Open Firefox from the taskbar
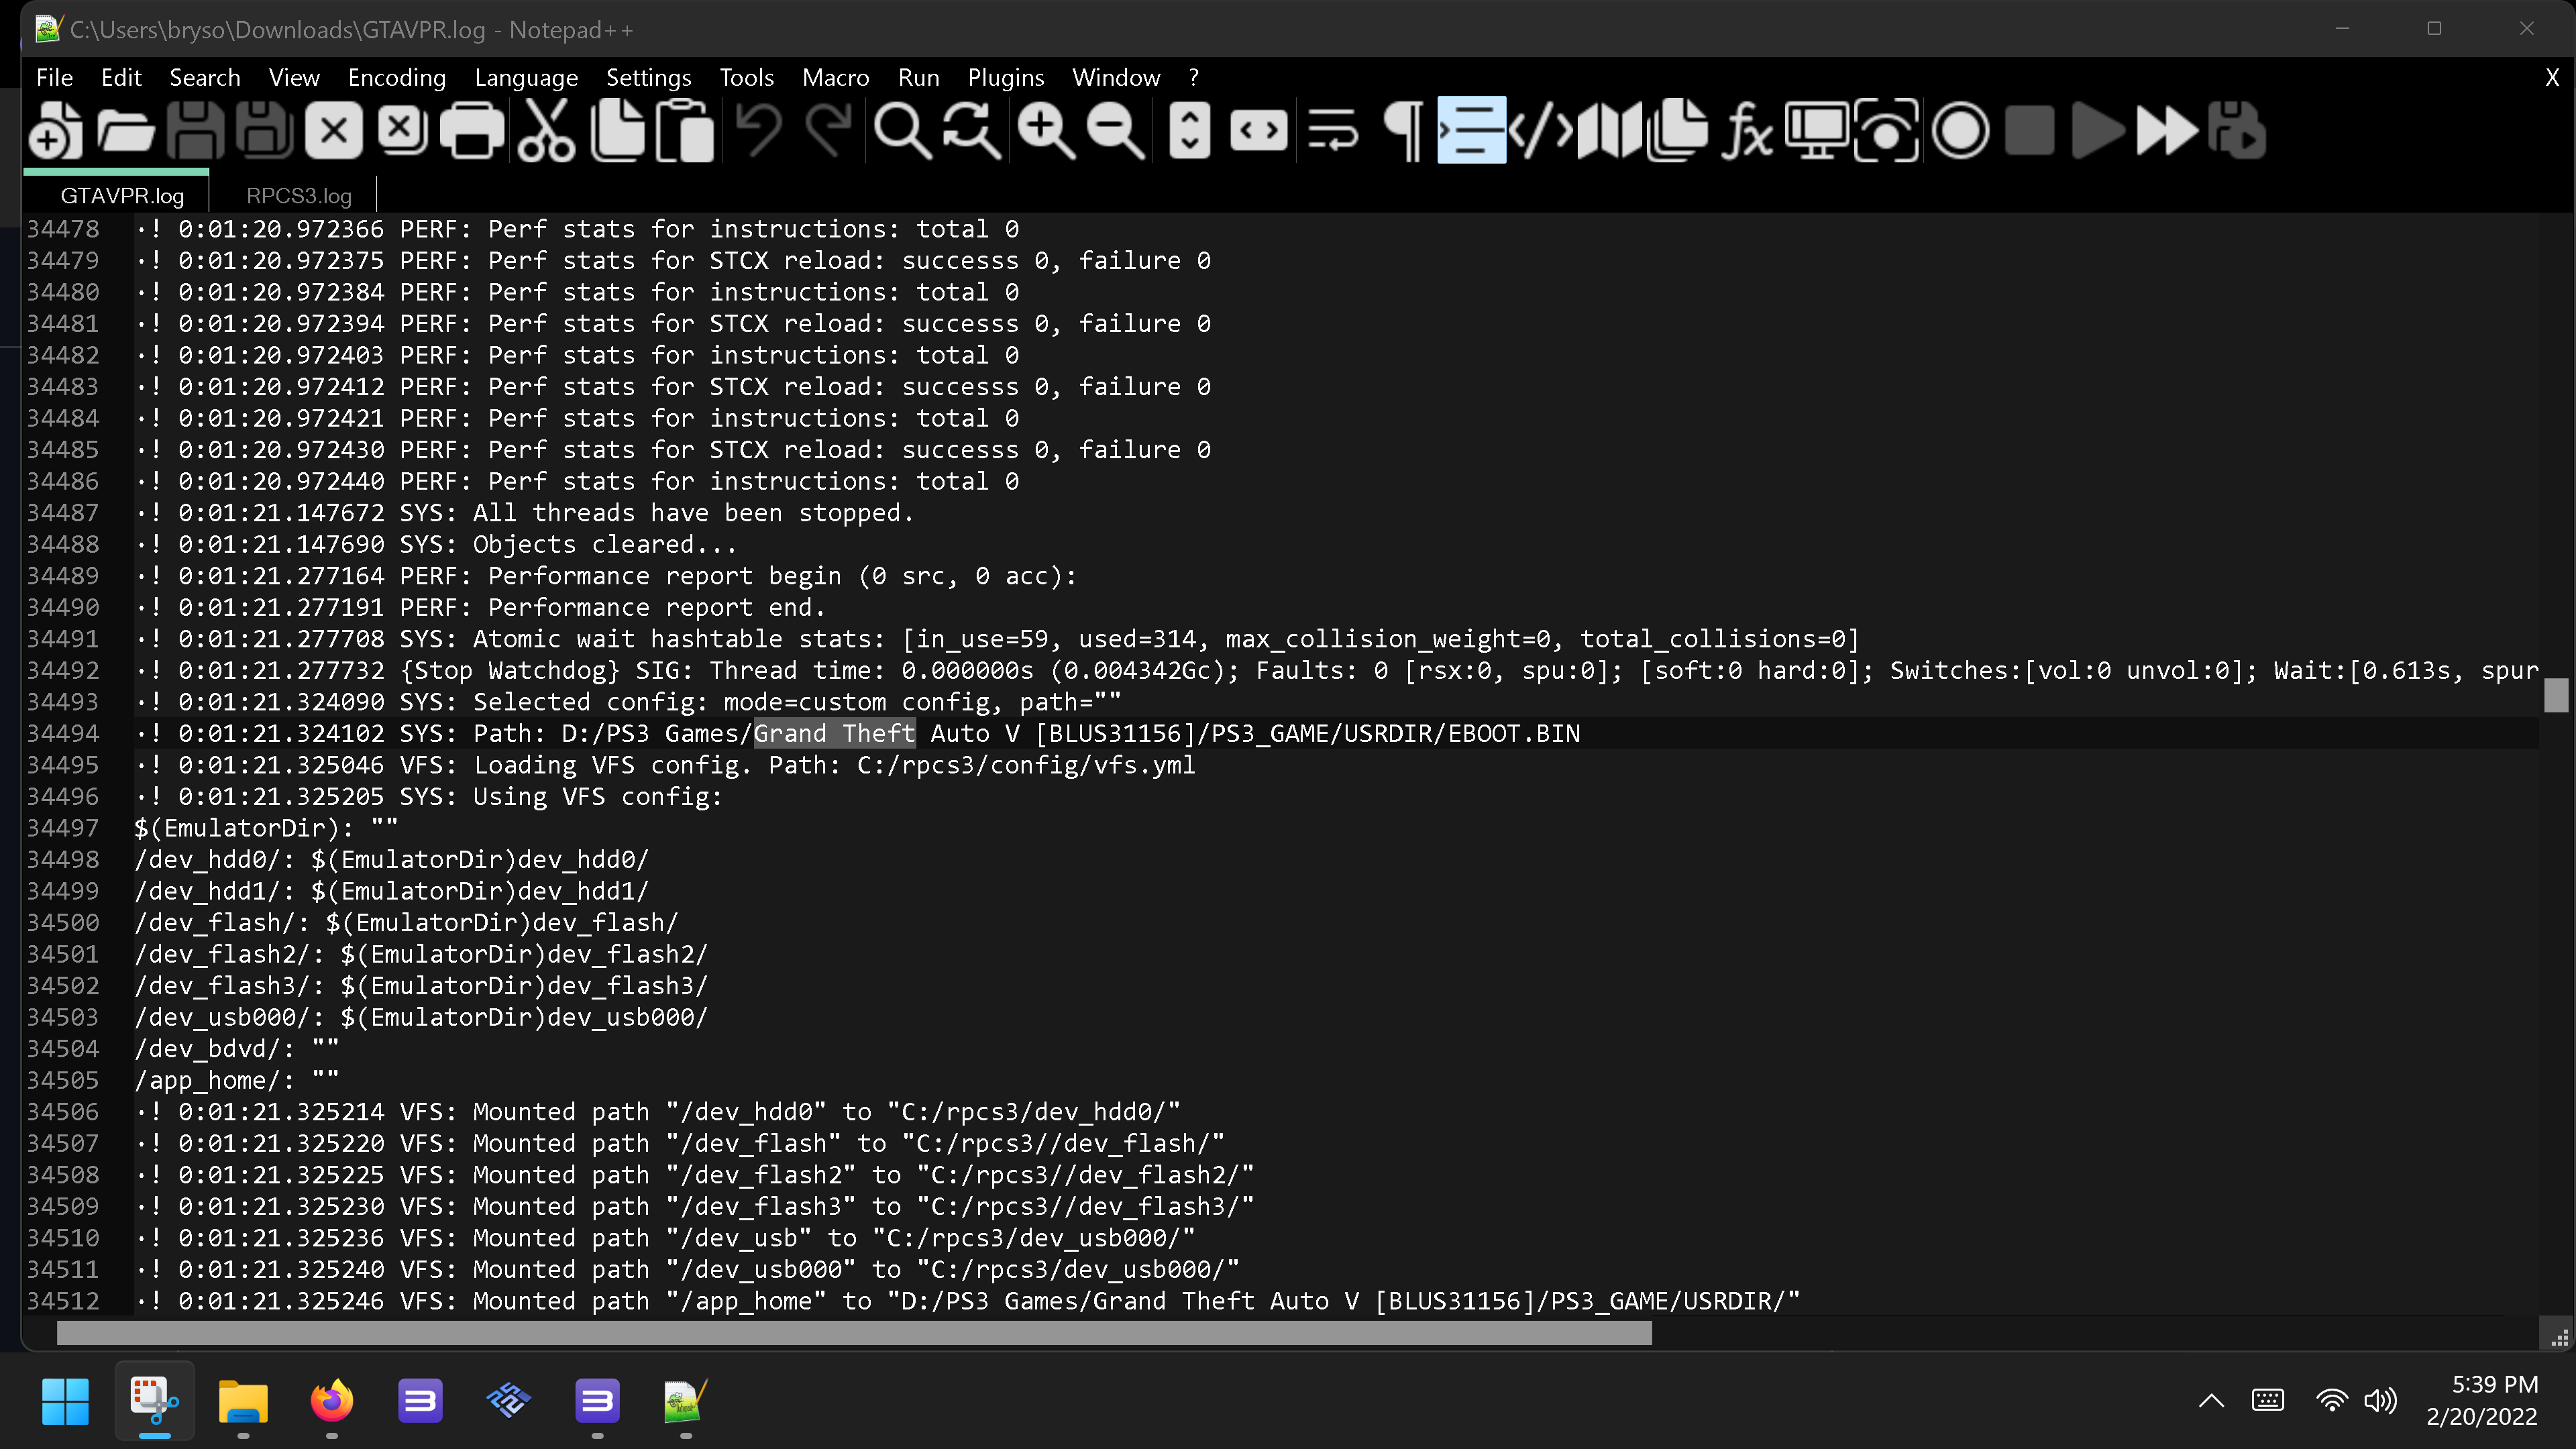 pos(332,1400)
